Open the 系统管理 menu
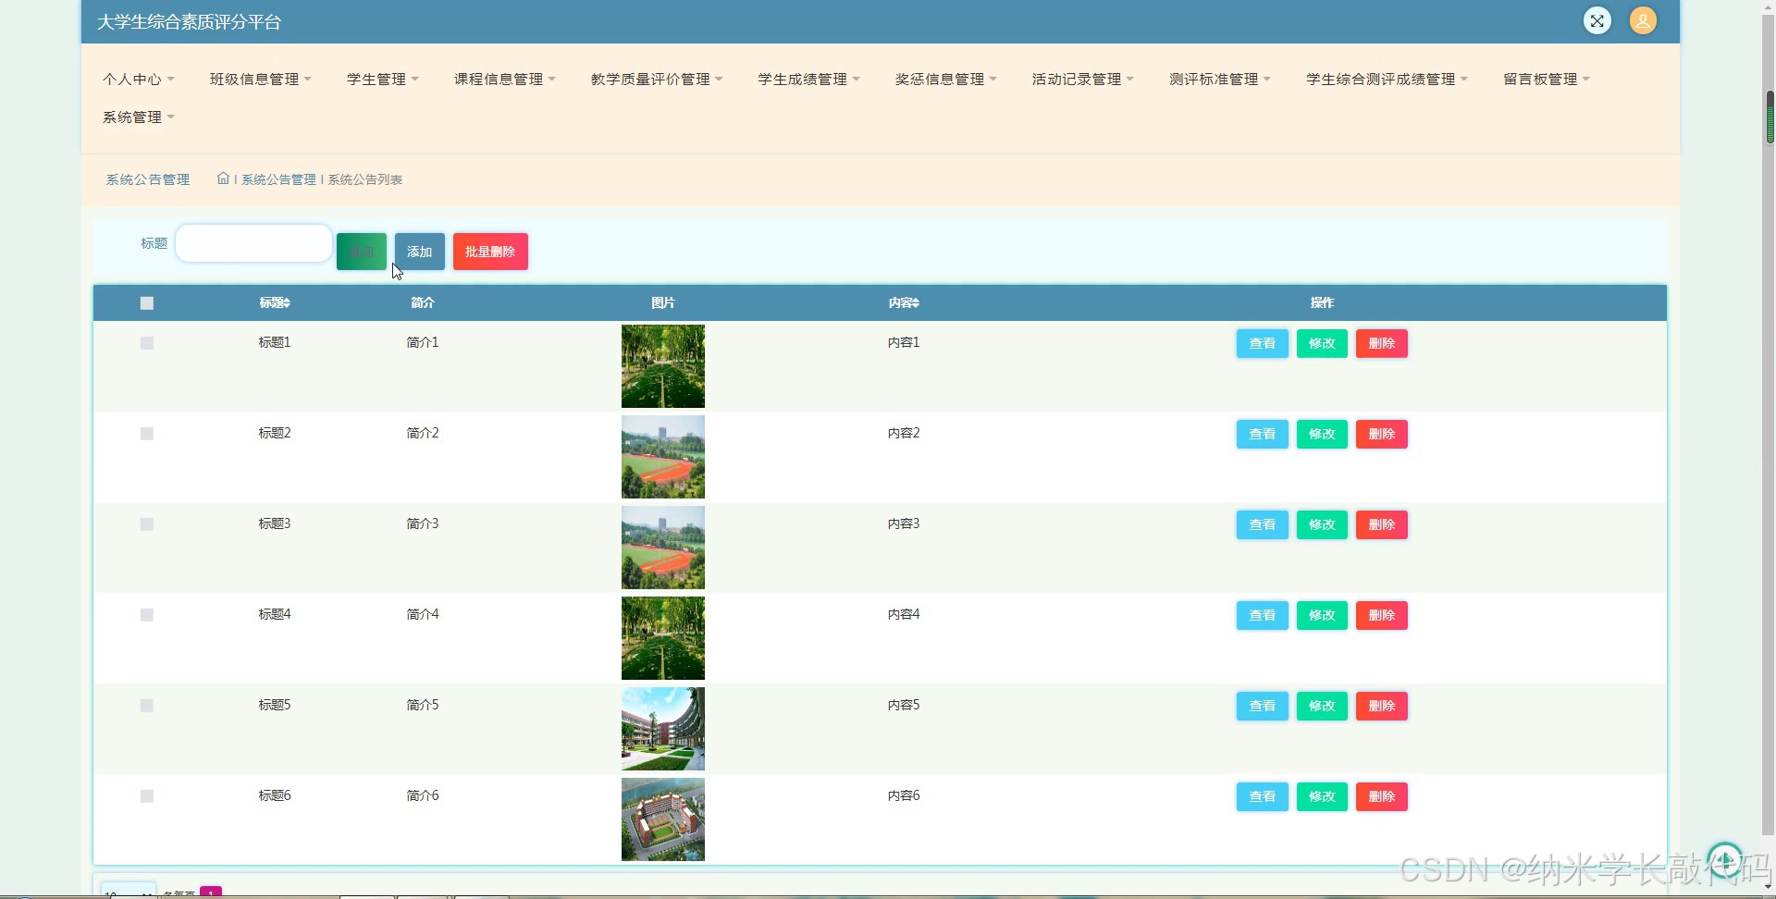This screenshot has height=899, width=1776. [x=138, y=117]
